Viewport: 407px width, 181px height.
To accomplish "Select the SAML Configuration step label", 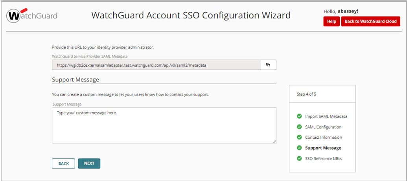I will coord(323,127).
